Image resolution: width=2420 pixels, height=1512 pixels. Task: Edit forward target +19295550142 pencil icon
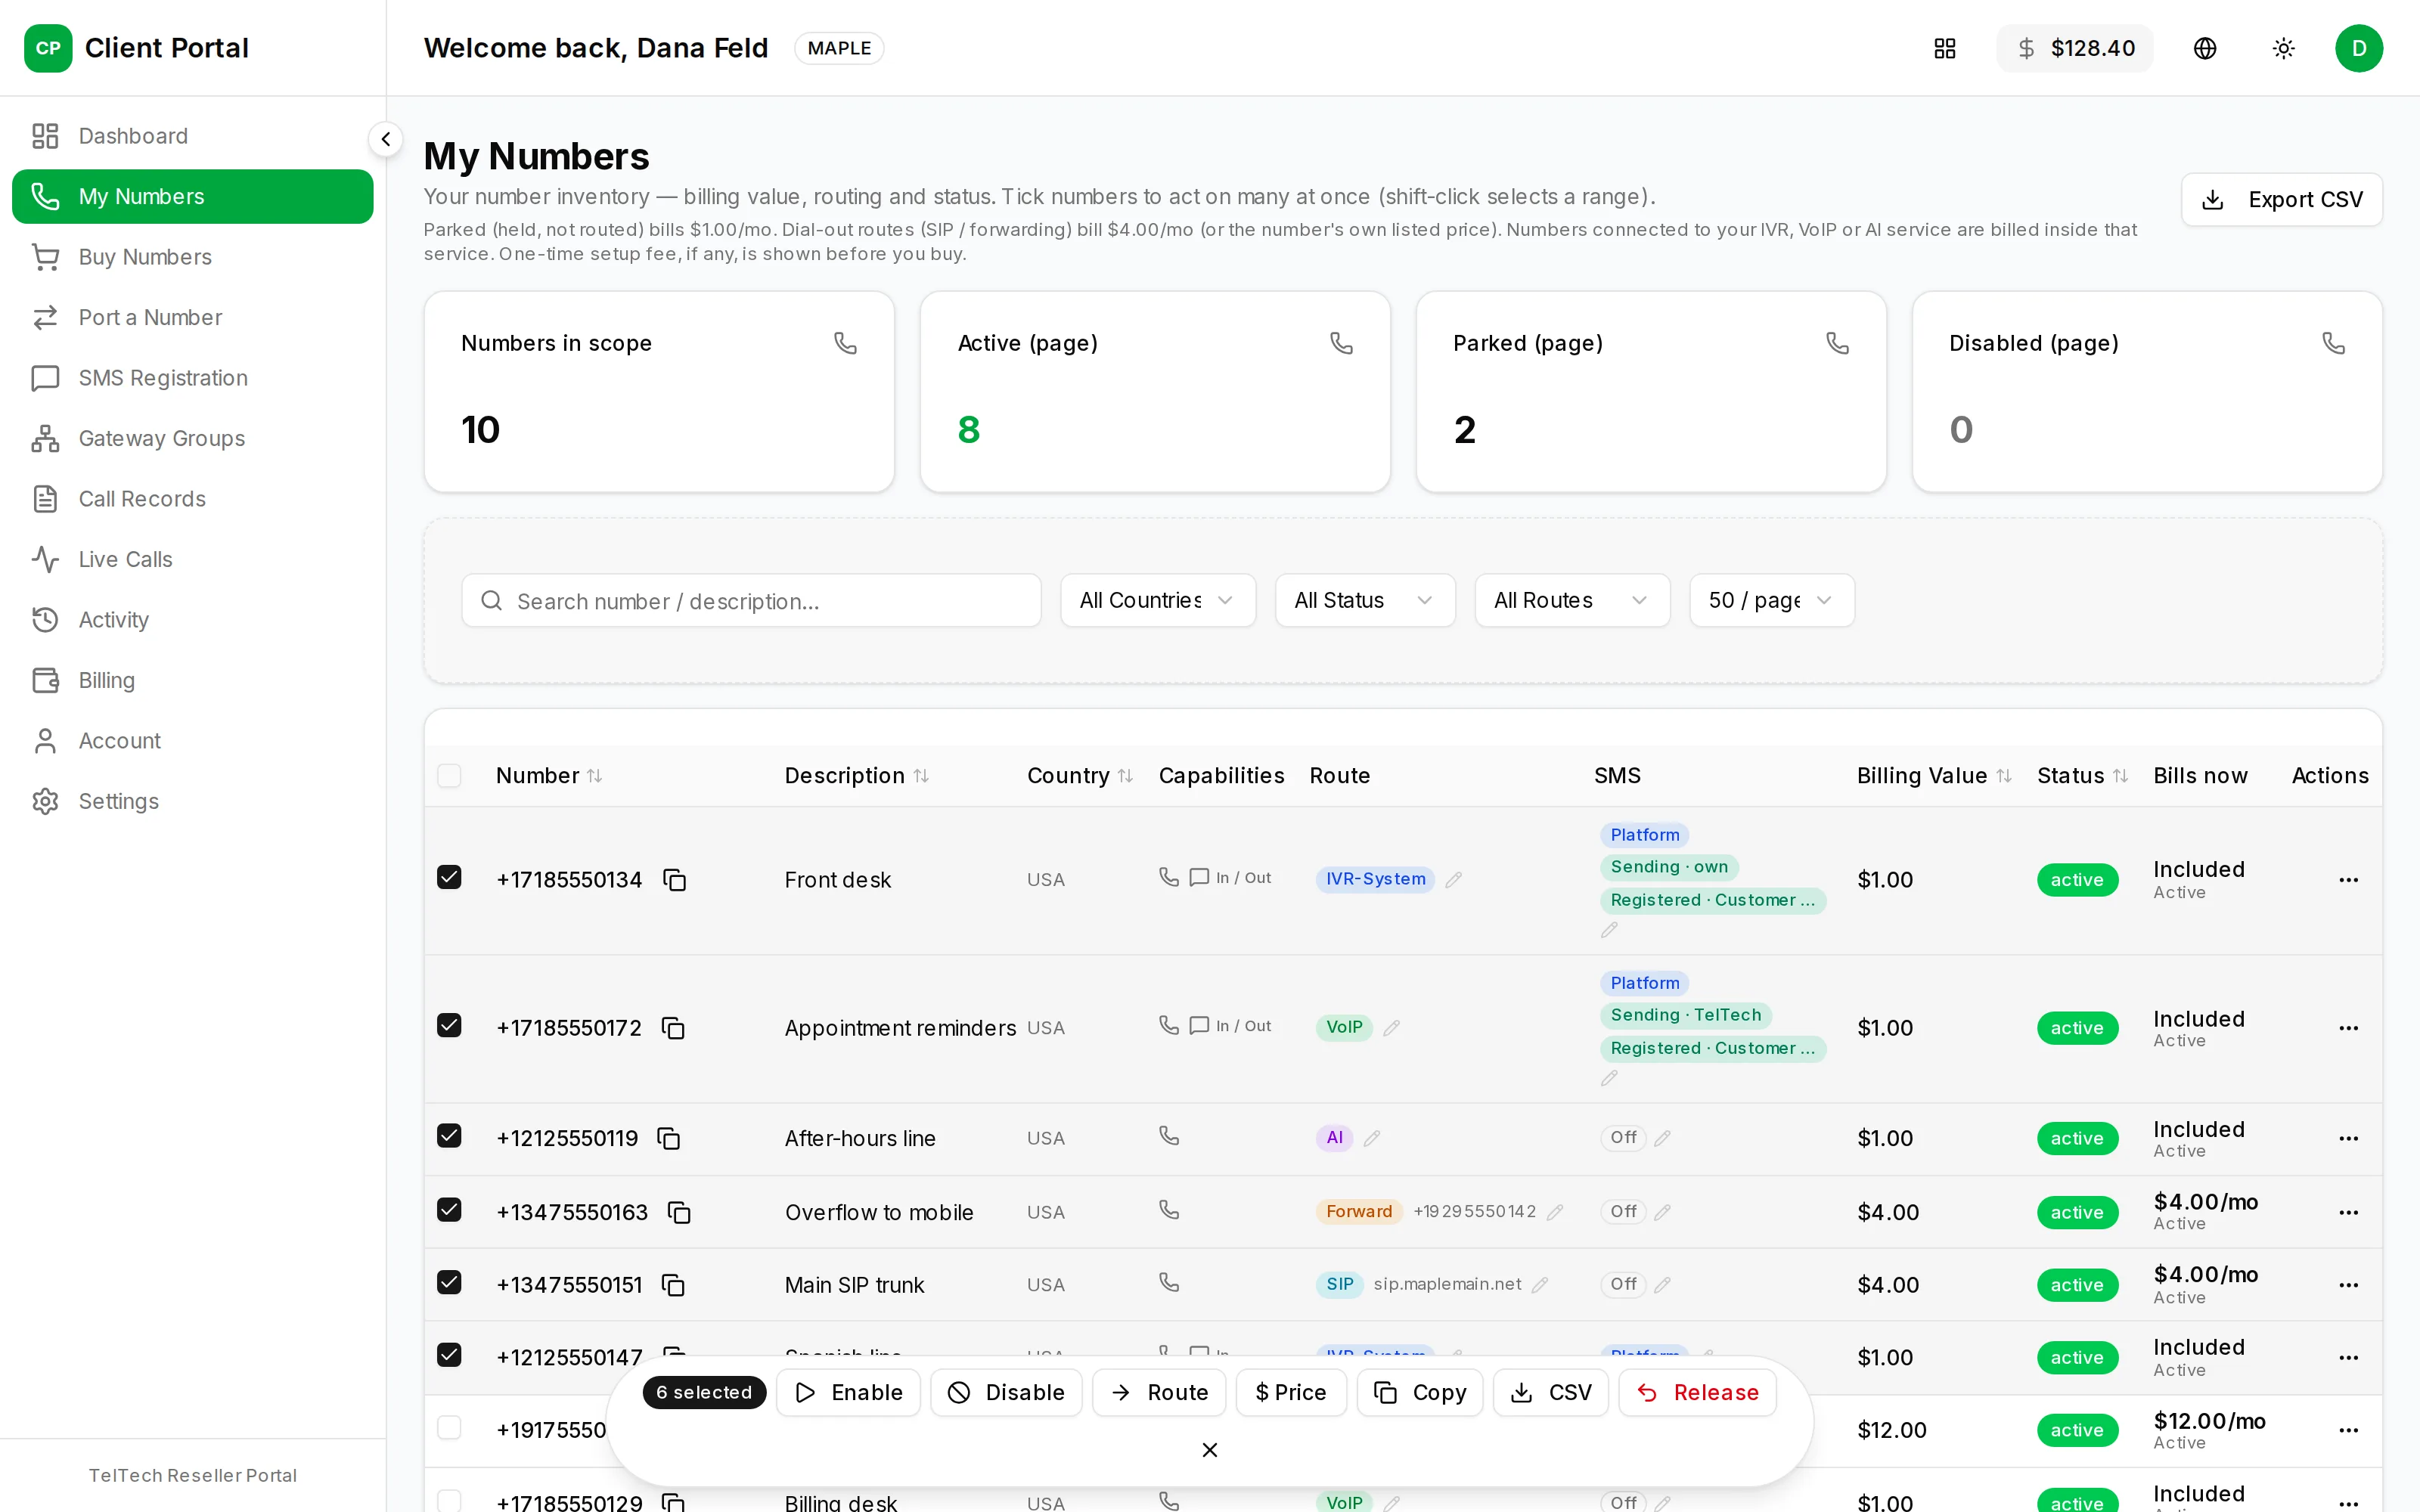[1555, 1212]
